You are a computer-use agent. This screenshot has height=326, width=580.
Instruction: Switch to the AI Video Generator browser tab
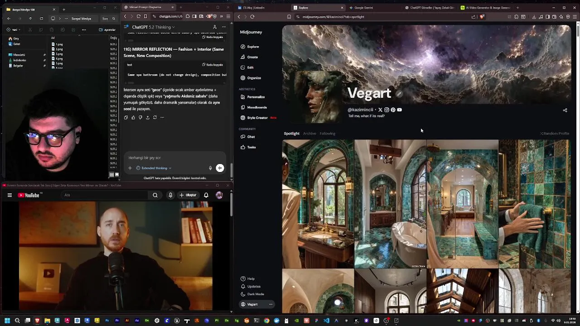coord(485,8)
